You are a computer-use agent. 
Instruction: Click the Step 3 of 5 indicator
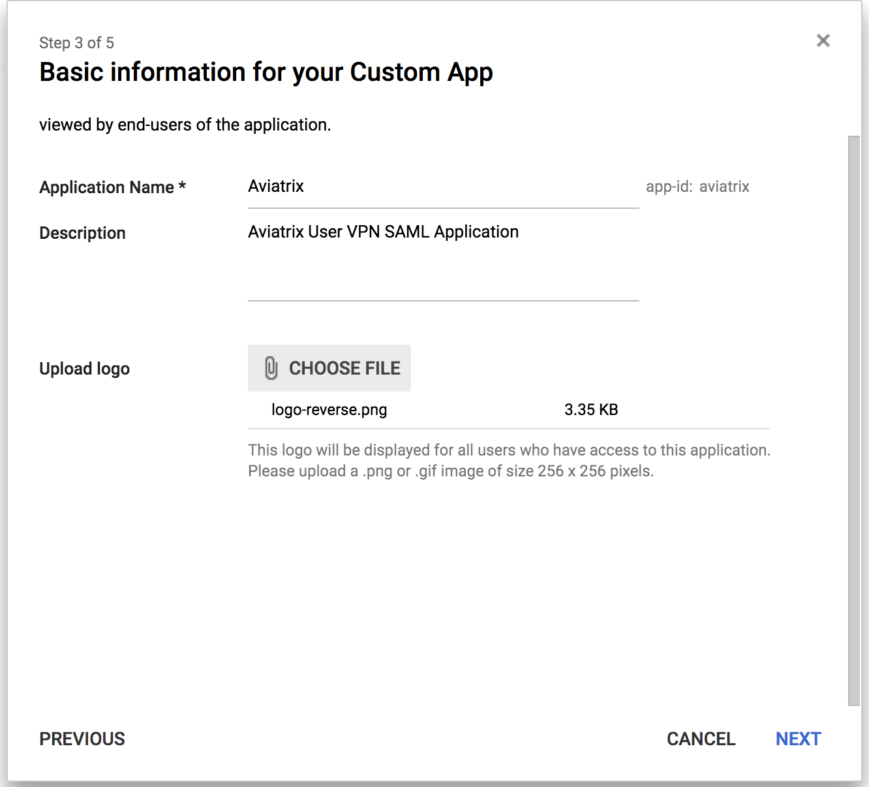[x=76, y=43]
